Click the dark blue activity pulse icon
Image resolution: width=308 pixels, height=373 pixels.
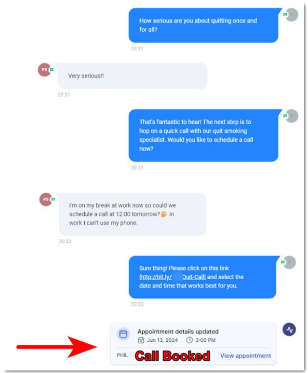tap(289, 329)
